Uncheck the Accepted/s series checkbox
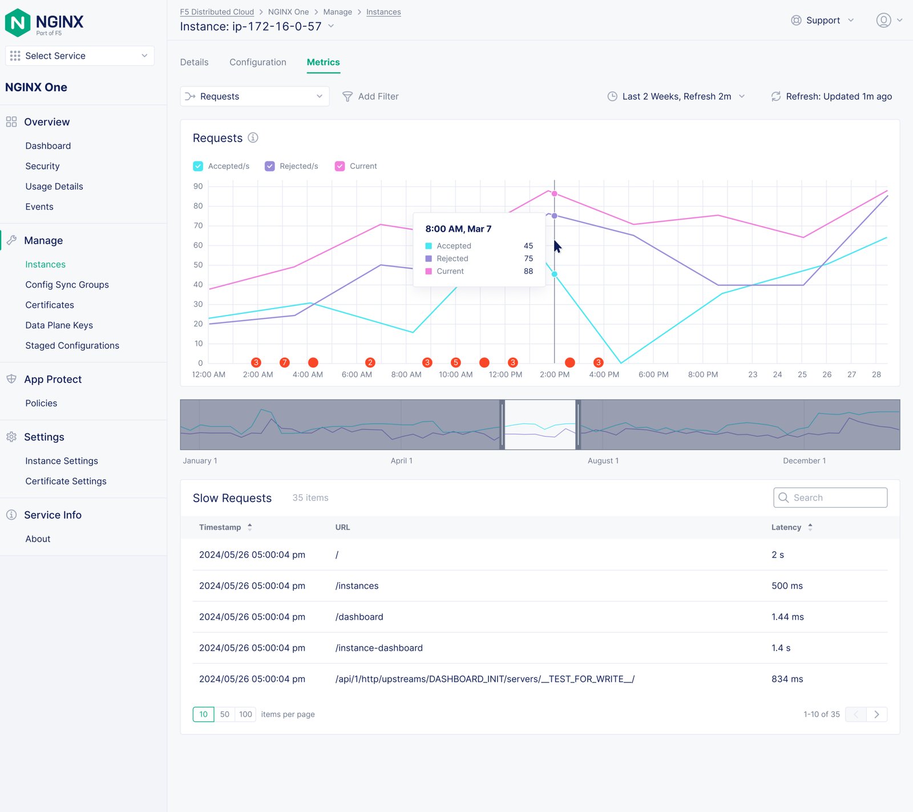This screenshot has width=913, height=812. click(x=198, y=166)
